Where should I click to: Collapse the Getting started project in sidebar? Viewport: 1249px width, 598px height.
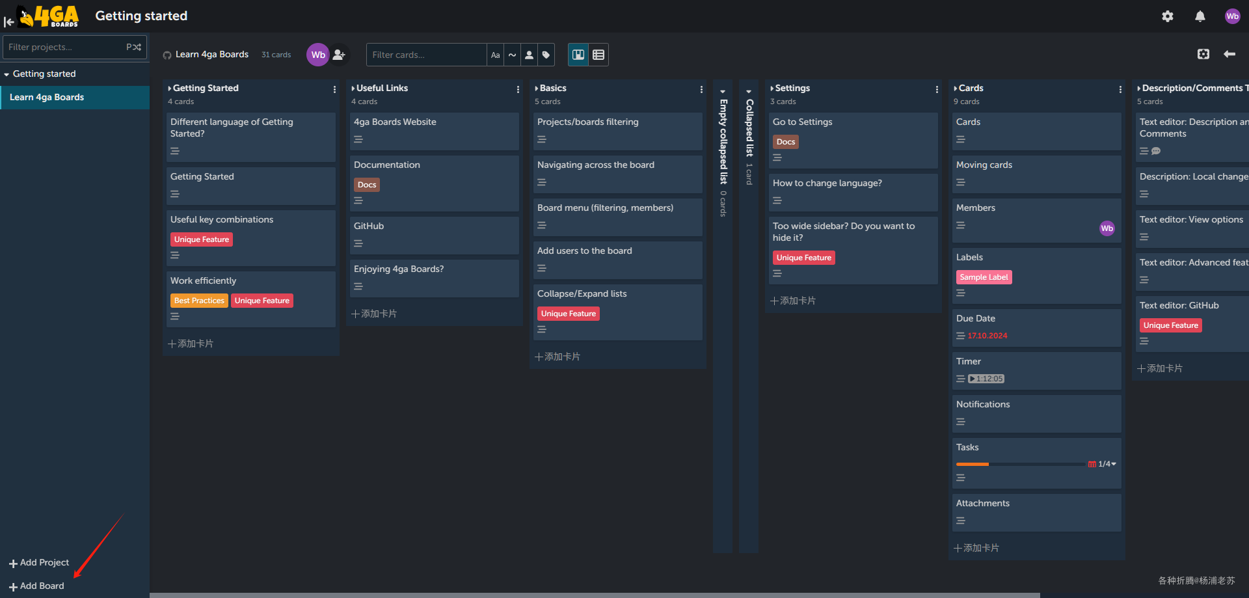[x=7, y=74]
